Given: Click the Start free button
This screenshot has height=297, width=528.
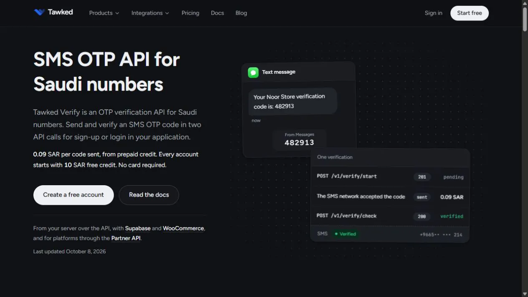Looking at the screenshot, I should 470,13.
